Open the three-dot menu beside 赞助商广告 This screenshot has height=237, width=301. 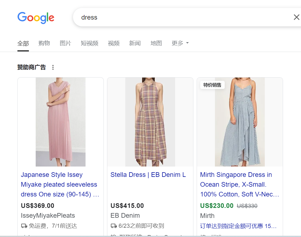click(x=53, y=67)
